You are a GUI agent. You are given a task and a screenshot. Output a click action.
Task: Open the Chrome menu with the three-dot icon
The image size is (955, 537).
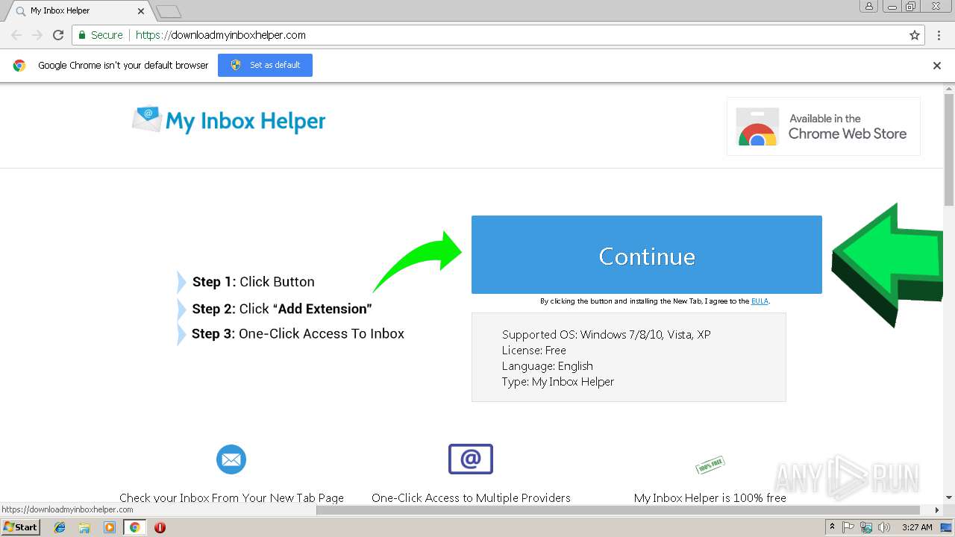coord(939,35)
